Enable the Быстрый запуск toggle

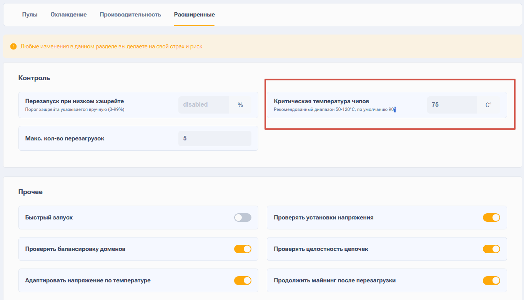click(243, 218)
